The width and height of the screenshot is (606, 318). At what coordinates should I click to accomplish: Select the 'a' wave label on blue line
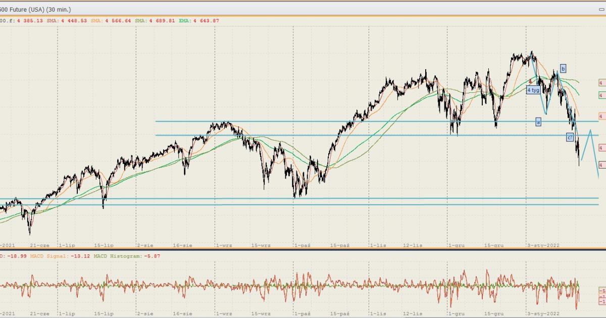pos(538,122)
